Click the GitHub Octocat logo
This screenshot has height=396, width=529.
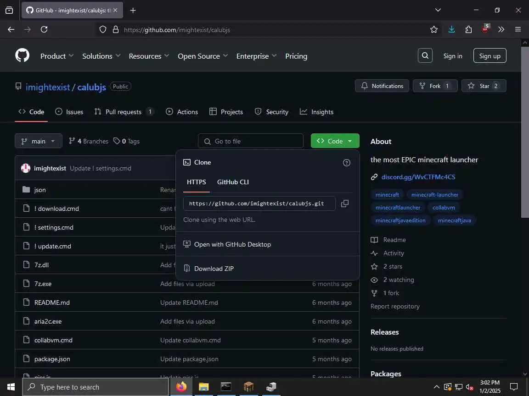(x=22, y=55)
